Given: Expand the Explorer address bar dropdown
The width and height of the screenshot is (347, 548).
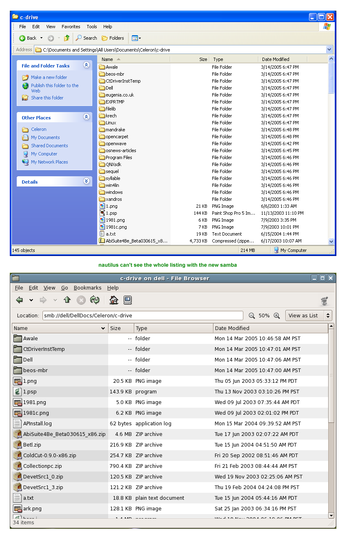Looking at the screenshot, I should pyautogui.click(x=329, y=49).
